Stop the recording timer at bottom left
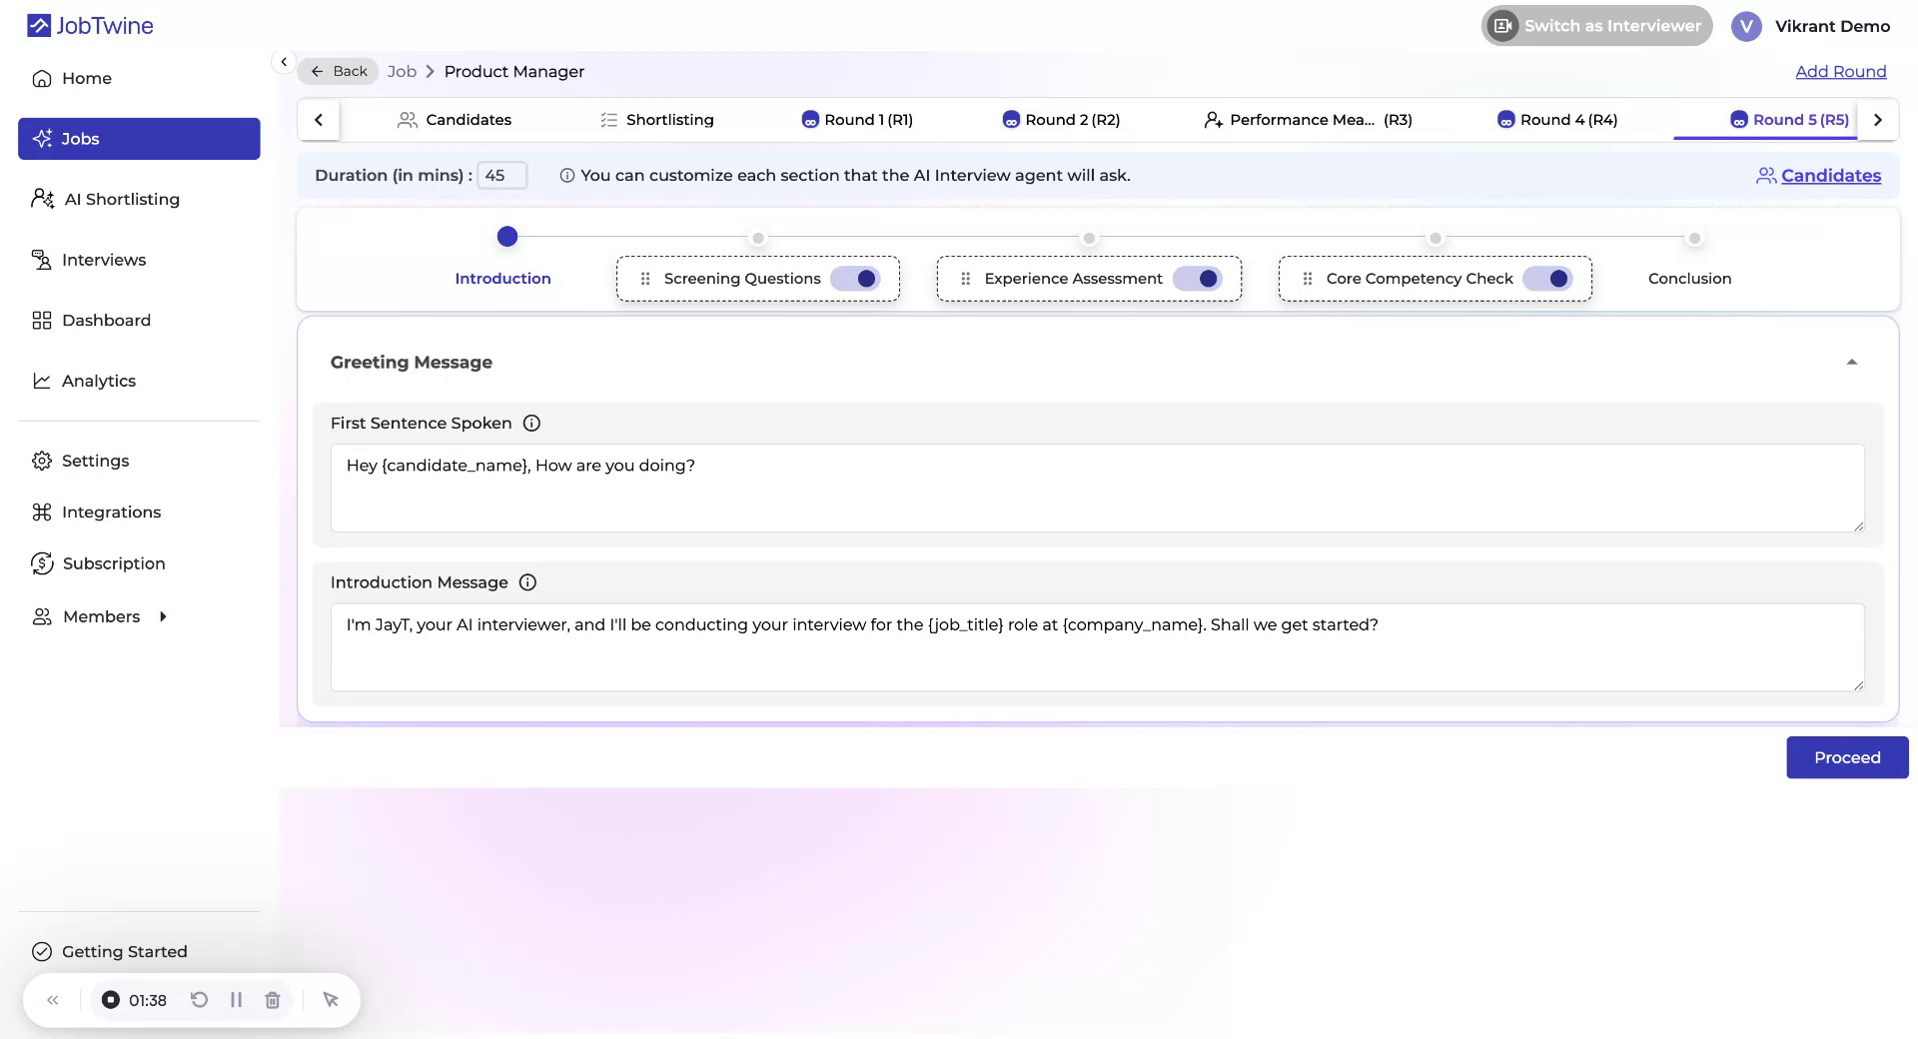Image resolution: width=1918 pixels, height=1039 pixels. [x=110, y=999]
